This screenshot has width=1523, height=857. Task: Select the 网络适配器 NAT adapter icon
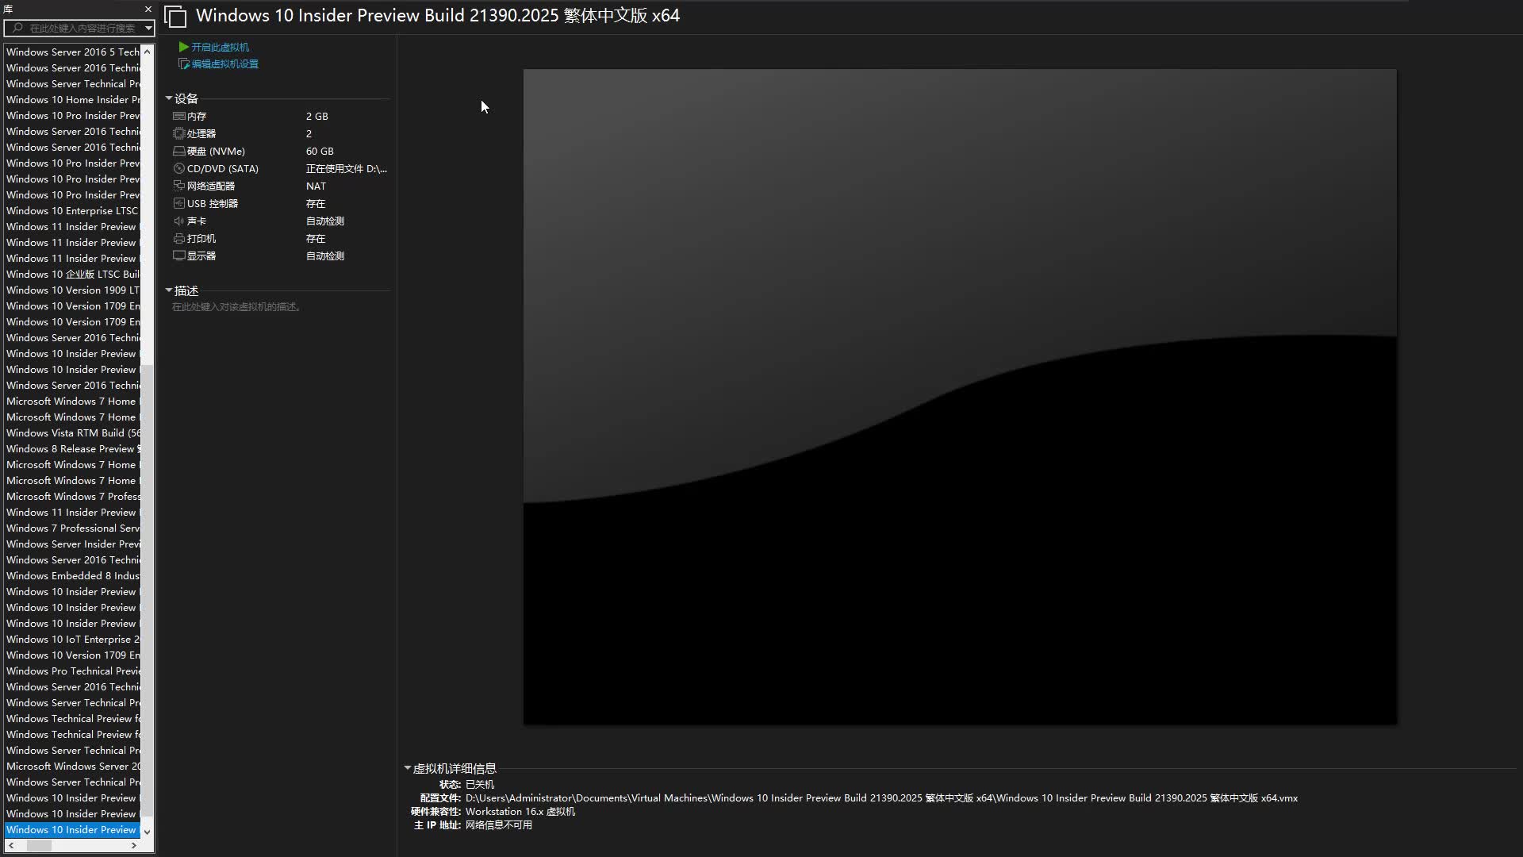click(179, 186)
